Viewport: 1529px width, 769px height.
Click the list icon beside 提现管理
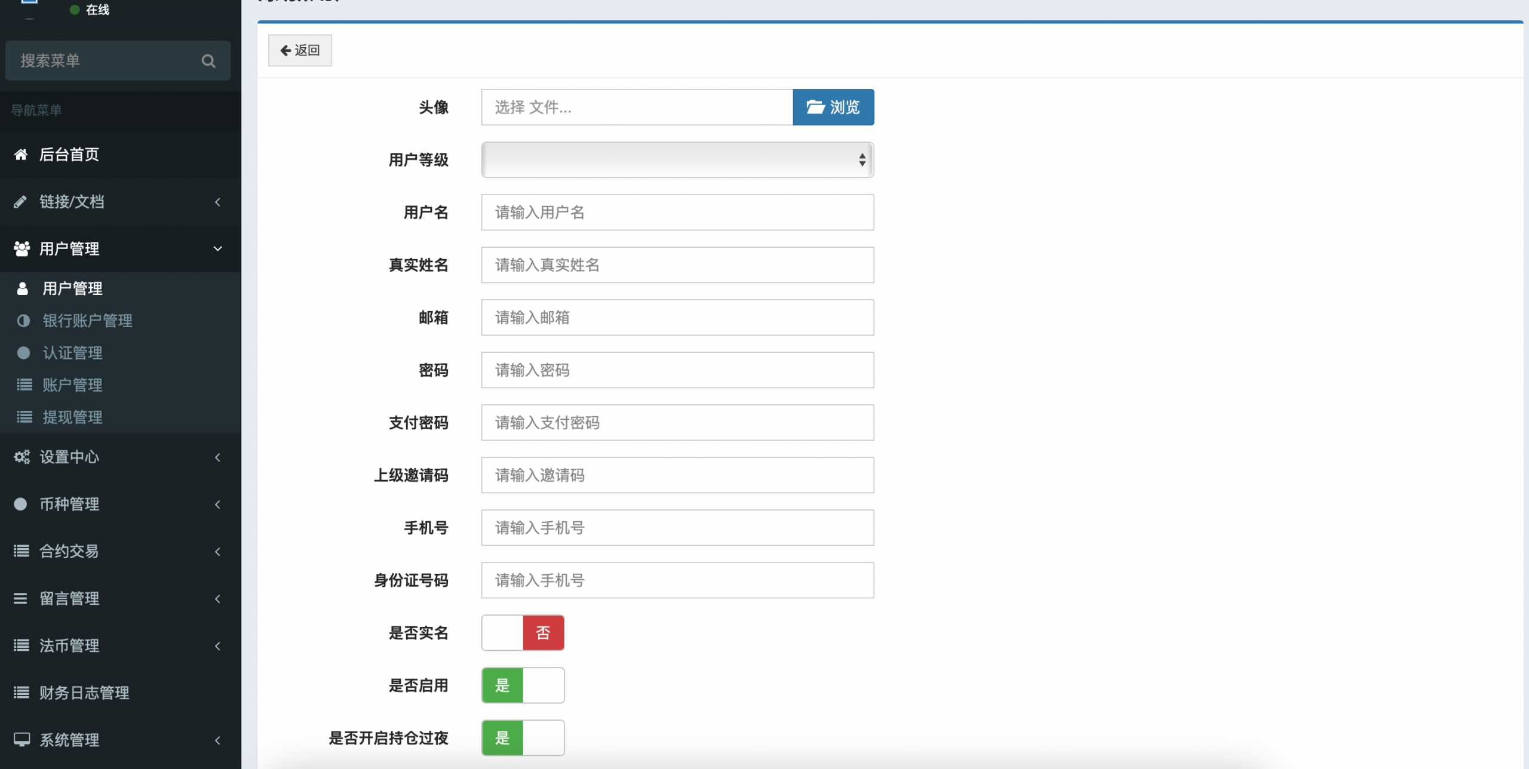(24, 417)
